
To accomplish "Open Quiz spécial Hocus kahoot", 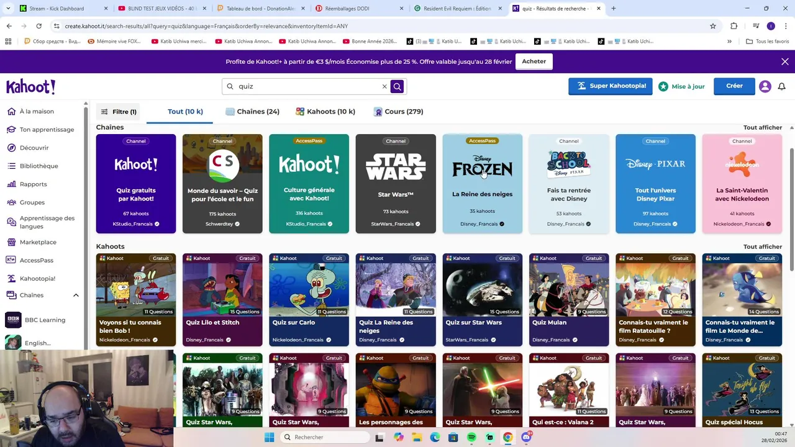I will 742,390.
